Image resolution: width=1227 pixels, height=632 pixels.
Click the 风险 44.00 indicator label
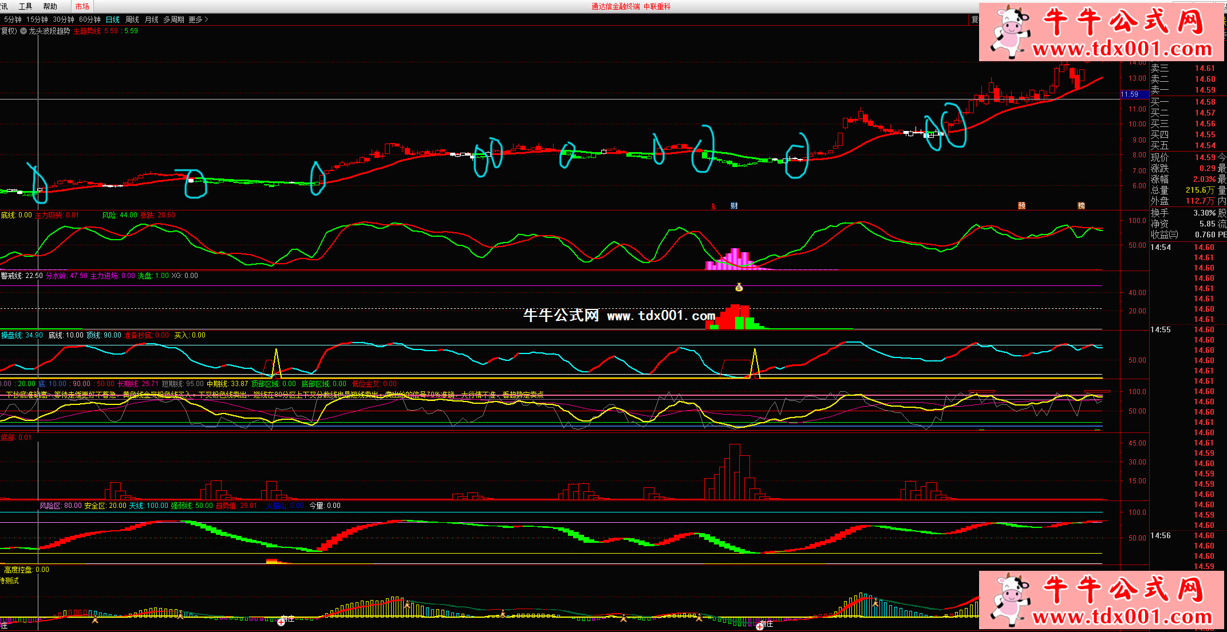[120, 215]
